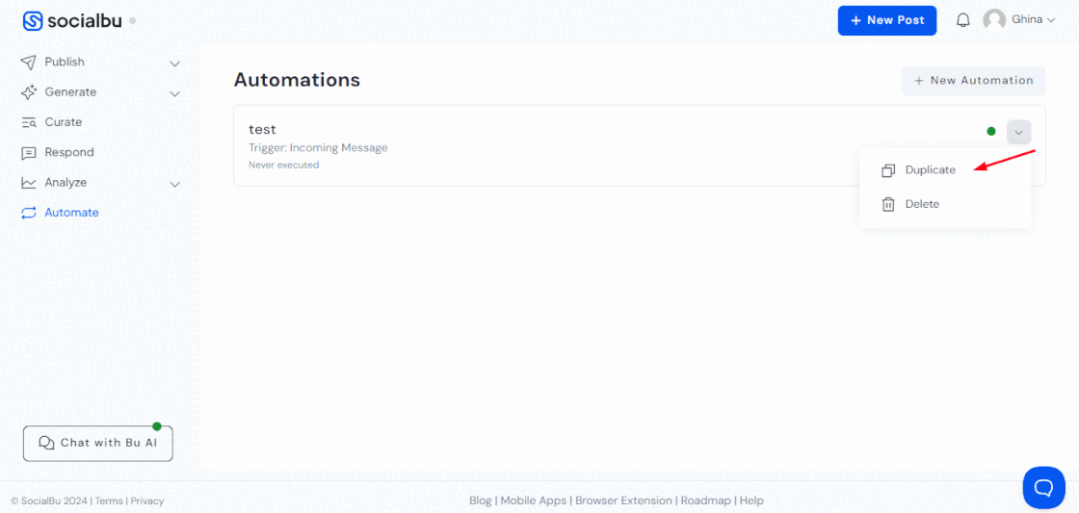The image size is (1079, 513).
Task: Click the Curate sidebar icon
Action: 29,122
